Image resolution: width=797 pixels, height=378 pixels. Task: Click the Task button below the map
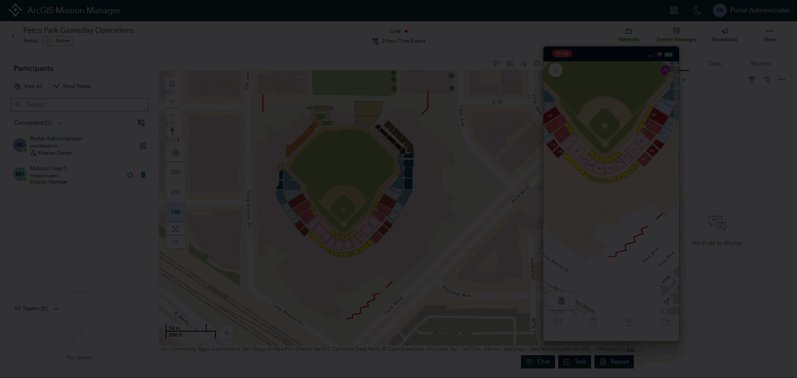[x=575, y=362]
